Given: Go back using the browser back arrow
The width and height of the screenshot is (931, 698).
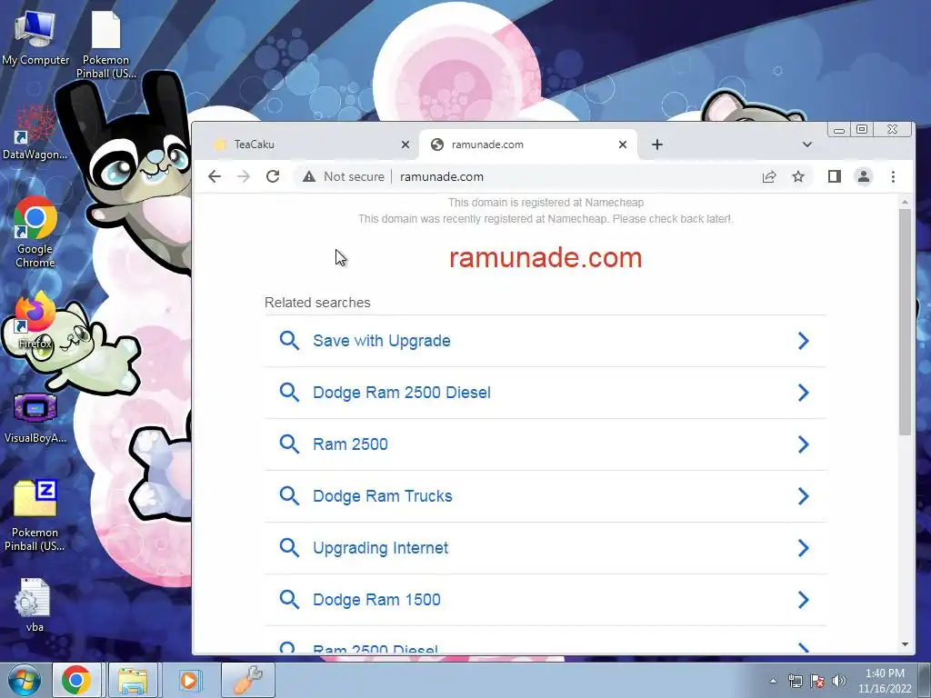Looking at the screenshot, I should [215, 176].
